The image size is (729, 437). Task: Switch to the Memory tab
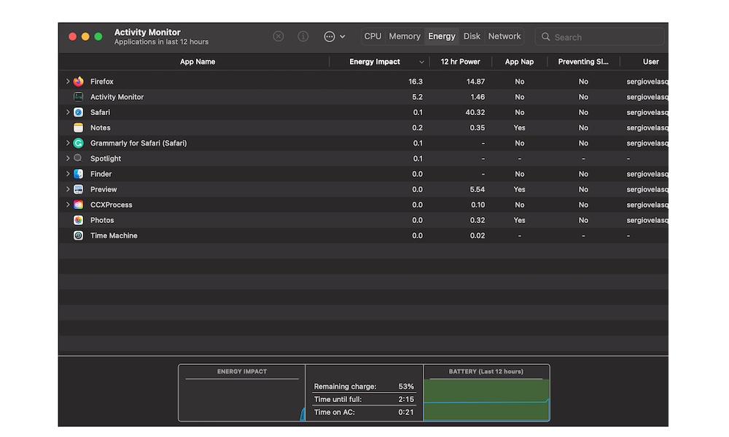405,36
